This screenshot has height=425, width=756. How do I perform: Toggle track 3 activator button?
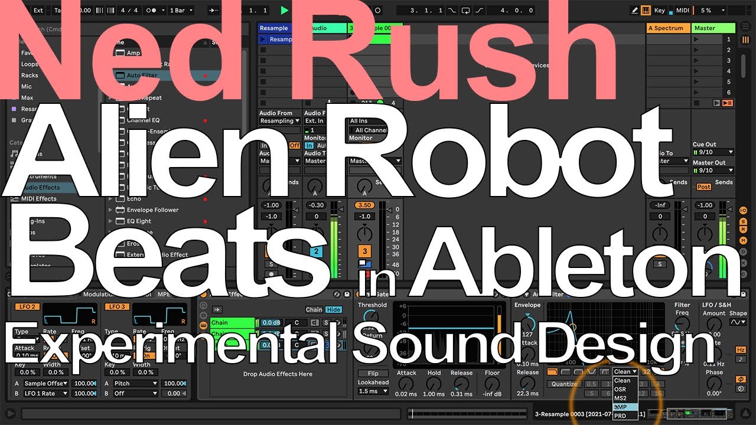(x=364, y=251)
